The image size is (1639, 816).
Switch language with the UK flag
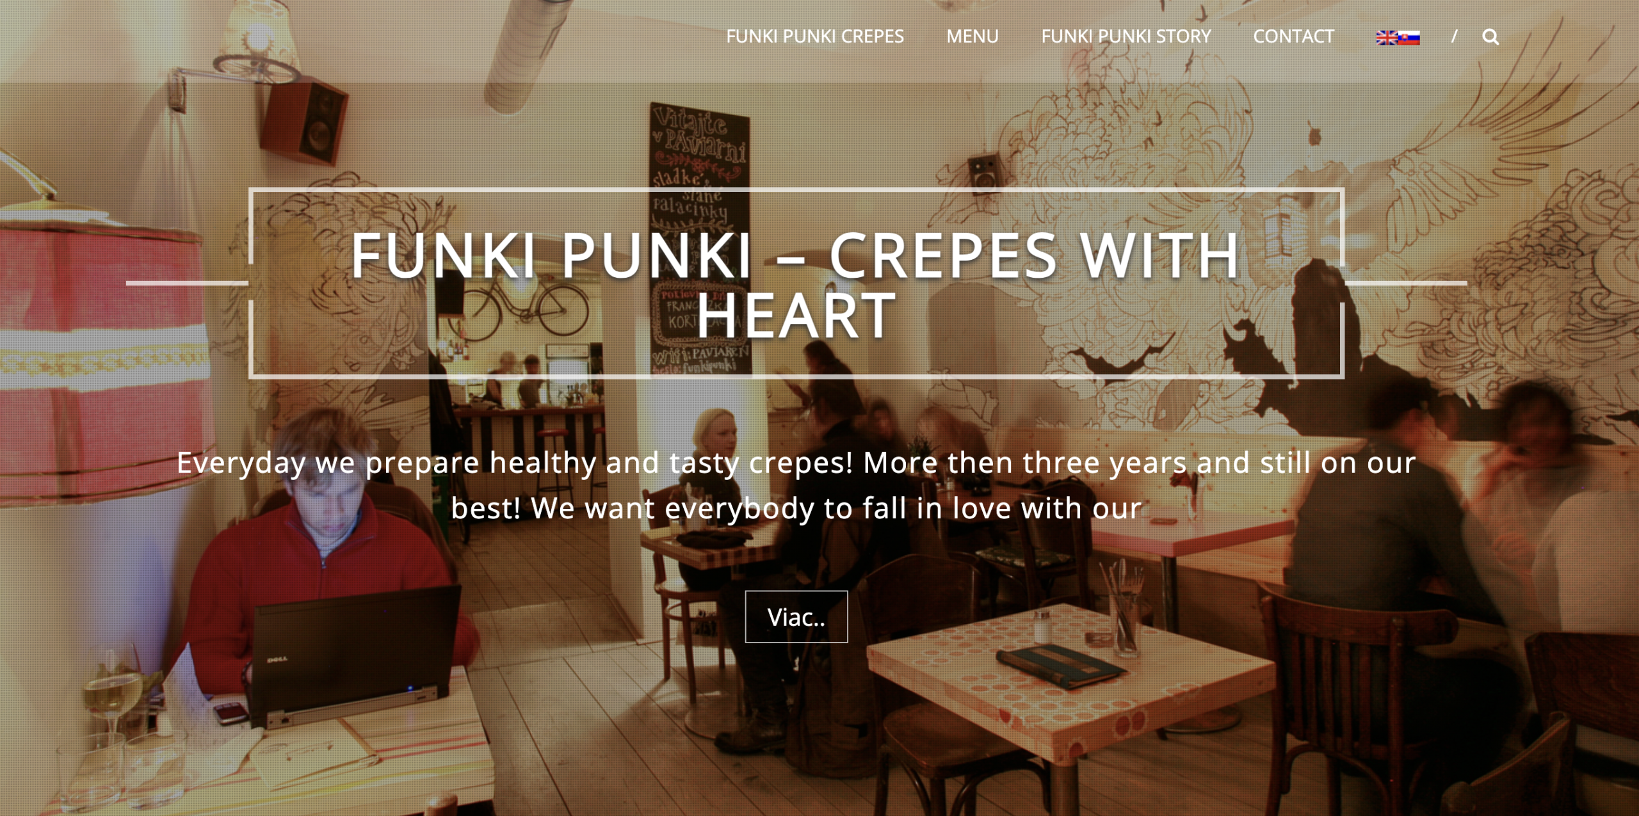(x=1387, y=38)
